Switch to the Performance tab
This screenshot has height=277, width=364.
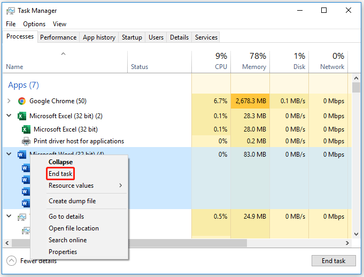tap(58, 37)
